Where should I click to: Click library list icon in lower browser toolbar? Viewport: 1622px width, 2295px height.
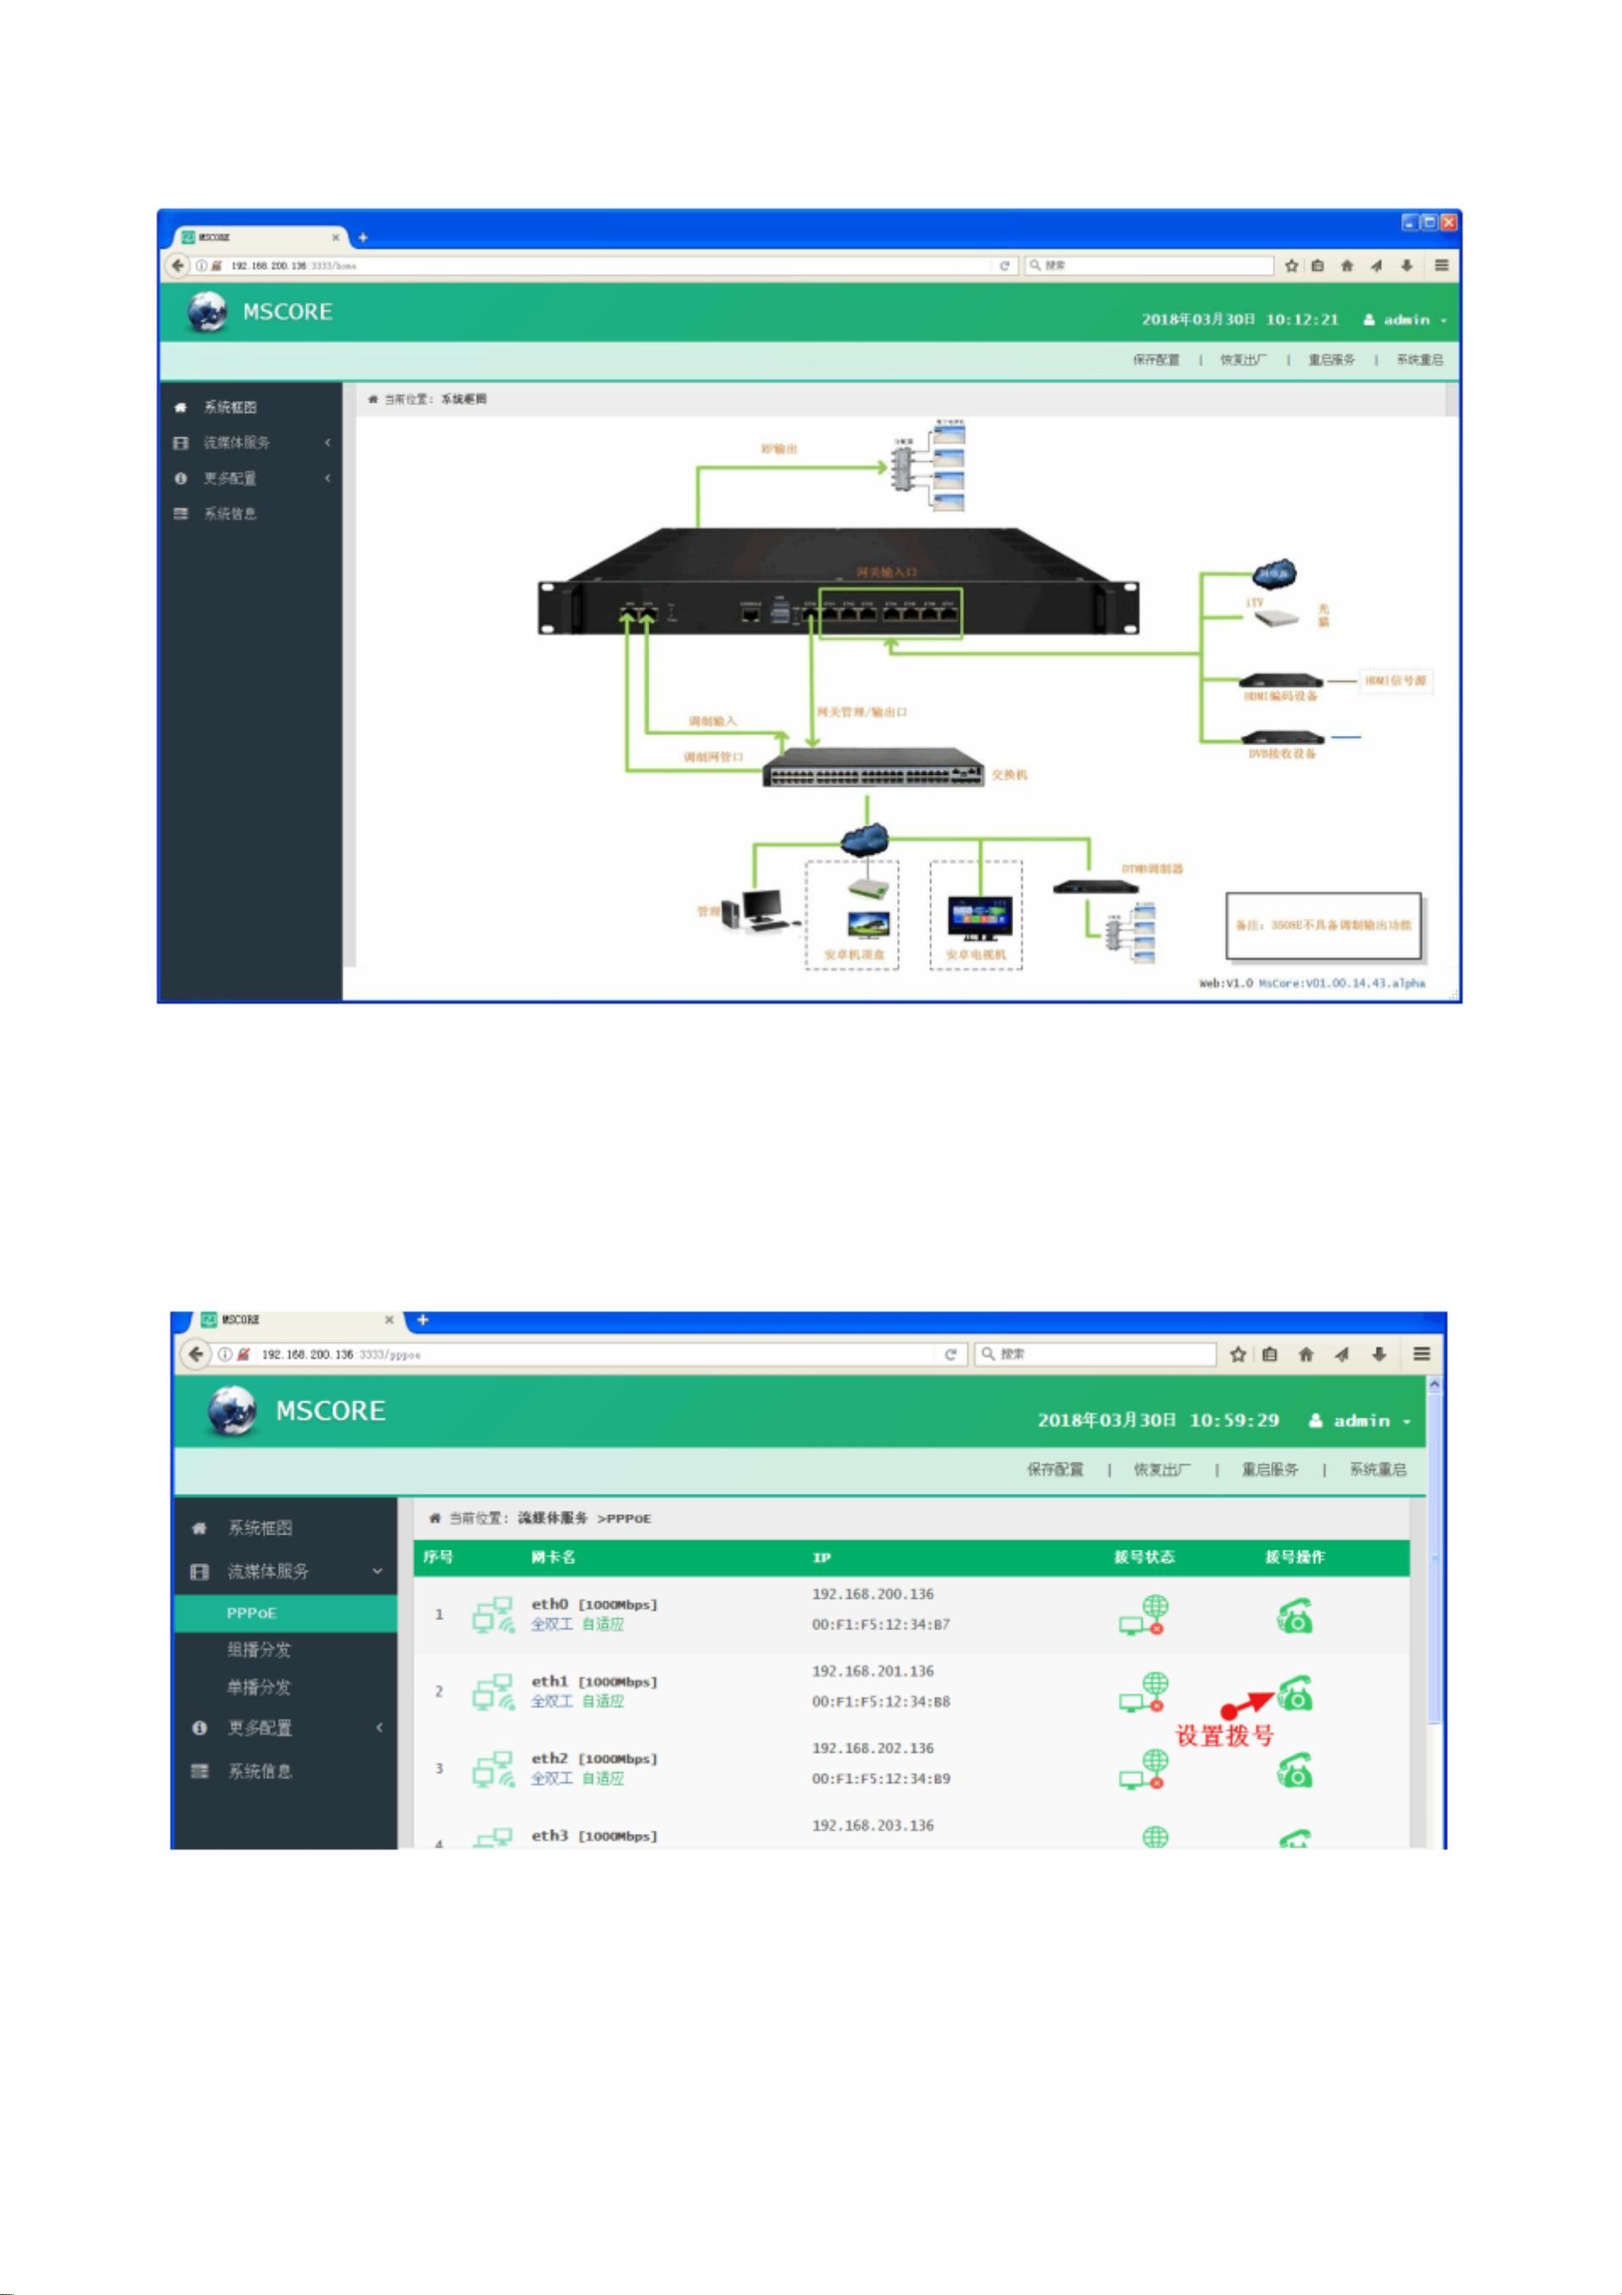[1269, 1355]
